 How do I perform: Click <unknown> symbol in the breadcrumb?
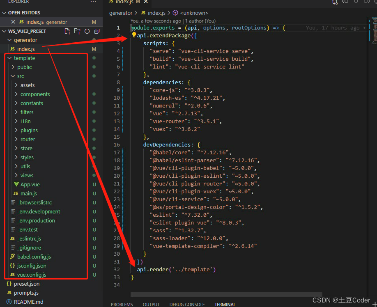click(194, 13)
